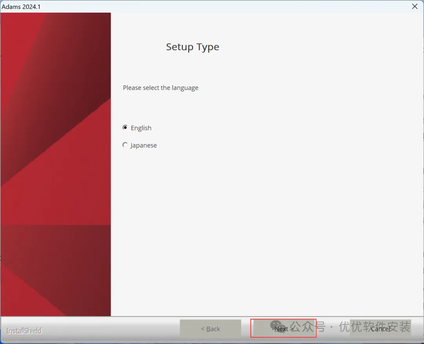
Task: Close the Adams 2024.1 installer window
Action: (415, 6)
